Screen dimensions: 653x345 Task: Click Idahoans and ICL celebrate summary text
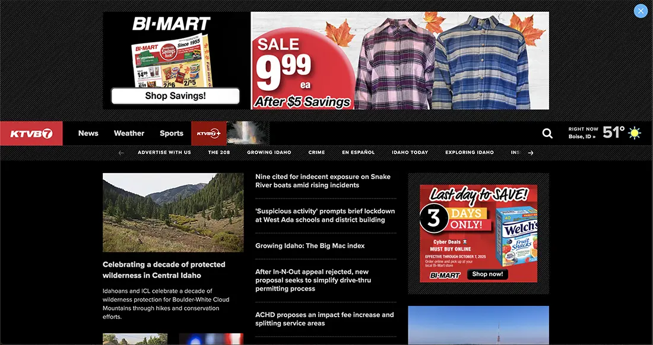[166, 304]
